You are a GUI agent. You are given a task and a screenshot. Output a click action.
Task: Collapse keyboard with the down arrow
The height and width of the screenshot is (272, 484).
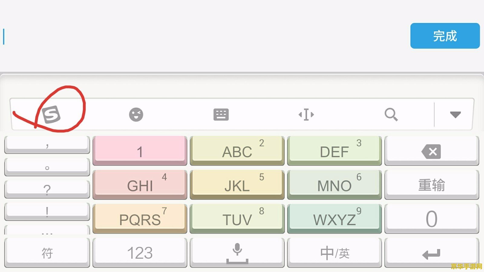coord(455,115)
